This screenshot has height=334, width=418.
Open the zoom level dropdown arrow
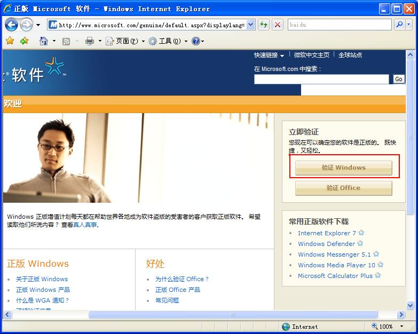click(x=401, y=327)
